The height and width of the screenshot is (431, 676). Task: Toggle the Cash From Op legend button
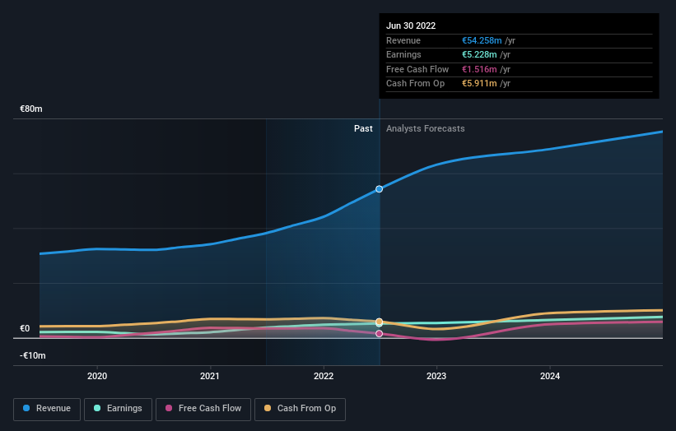[x=300, y=409]
